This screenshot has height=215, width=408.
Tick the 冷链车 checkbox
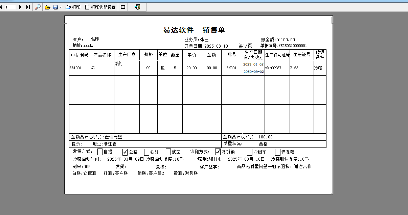250,152
